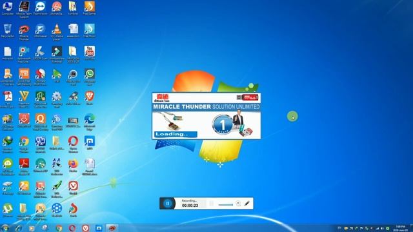
Task: Open Wondershare Filmora desktop shortcut
Action: coord(57,54)
